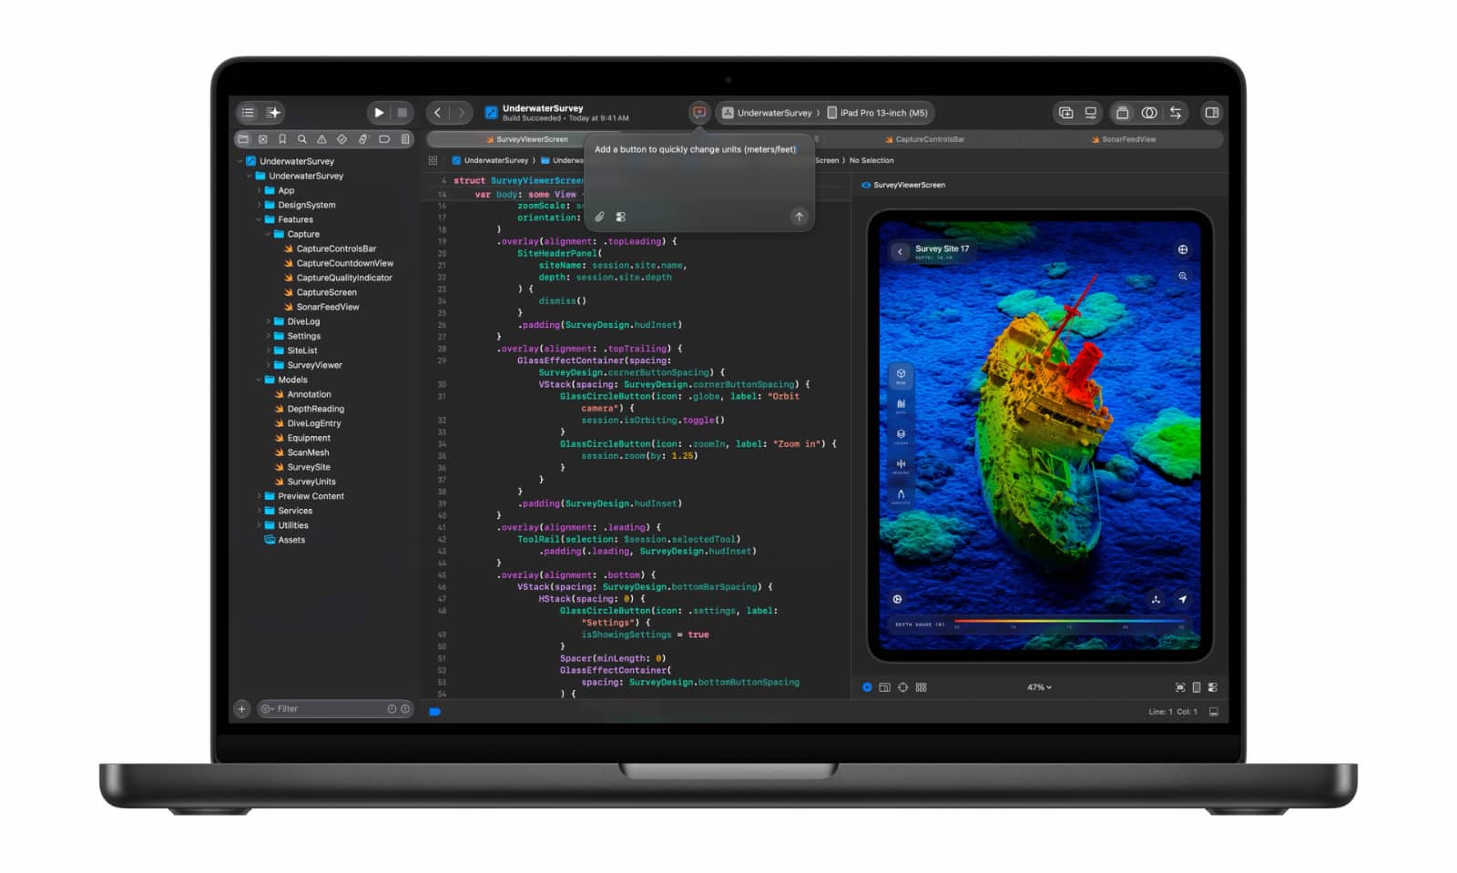Toggle the inspector panel on the right
The height and width of the screenshot is (873, 1457).
[x=1211, y=113]
